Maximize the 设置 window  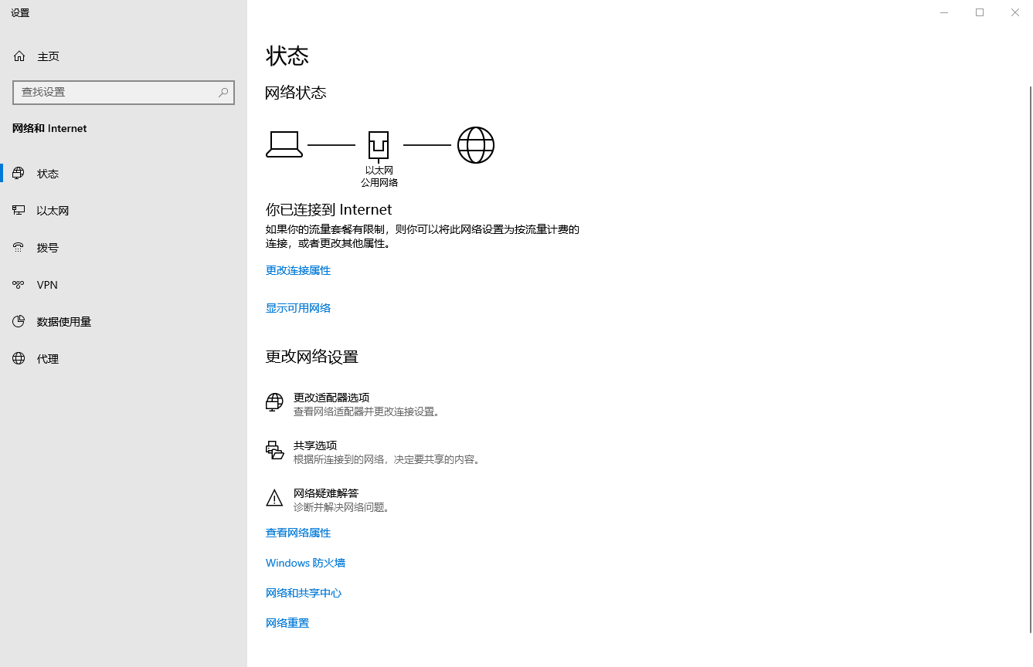click(x=980, y=12)
